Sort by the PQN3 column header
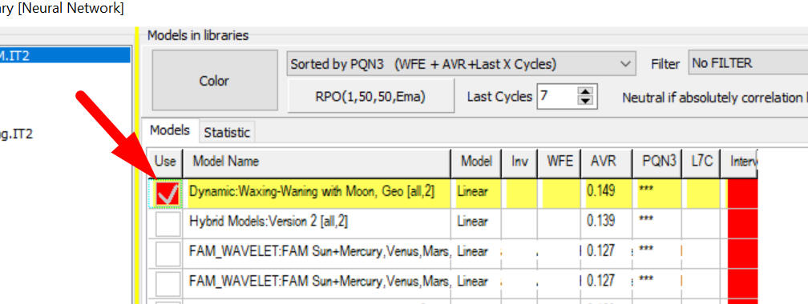808x304 pixels. [657, 162]
